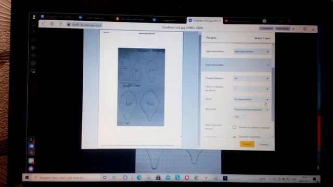Image resolution: width=333 pixels, height=187 pixels.
Task: Open the notification center icon in system tray
Action: click(x=314, y=179)
